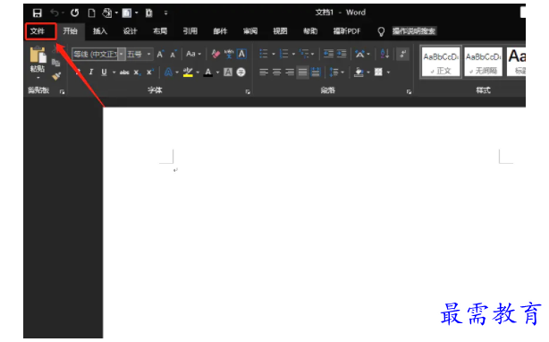Open paragraph dialog launcher
The height and width of the screenshot is (342, 549).
pyautogui.click(x=409, y=92)
